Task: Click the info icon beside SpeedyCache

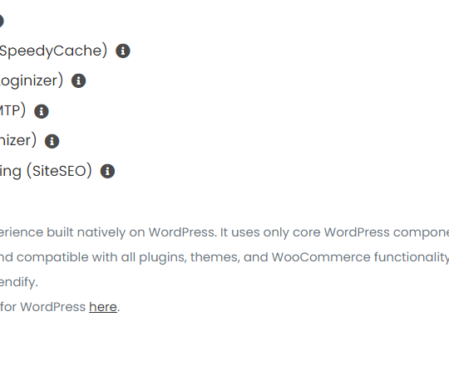Action: point(123,51)
